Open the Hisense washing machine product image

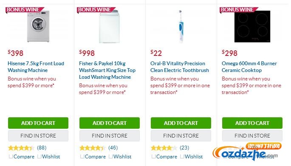[x=38, y=26]
